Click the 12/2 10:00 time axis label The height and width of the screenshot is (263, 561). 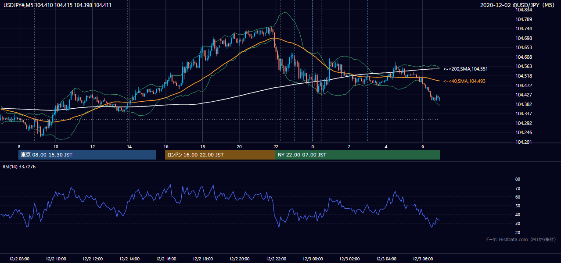56,259
